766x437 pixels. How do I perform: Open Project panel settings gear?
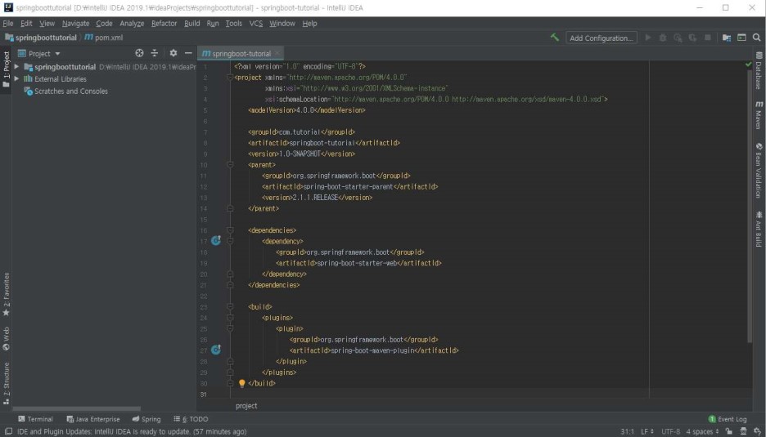coord(173,53)
